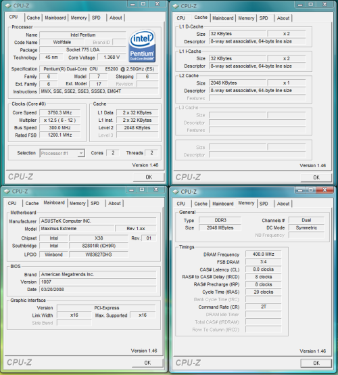Maximize the Cache CPU-Z window
338x375 pixels.
tap(310, 4)
